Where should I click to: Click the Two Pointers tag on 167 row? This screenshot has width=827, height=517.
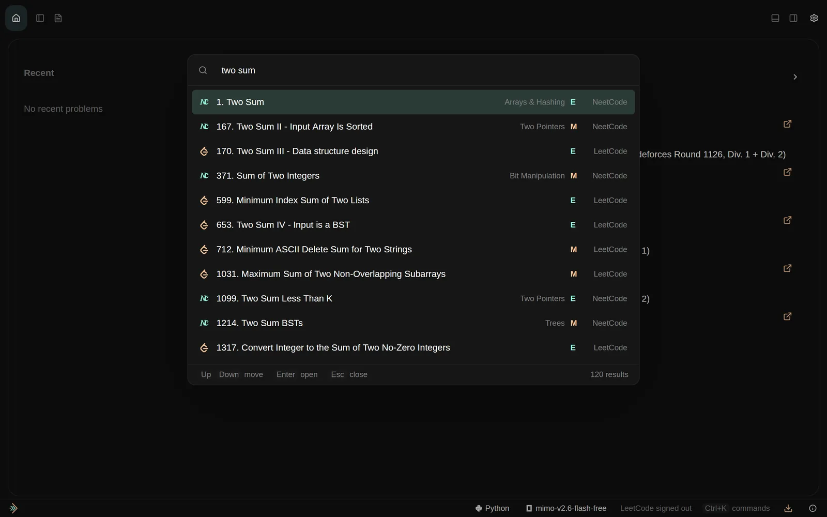pos(542,127)
